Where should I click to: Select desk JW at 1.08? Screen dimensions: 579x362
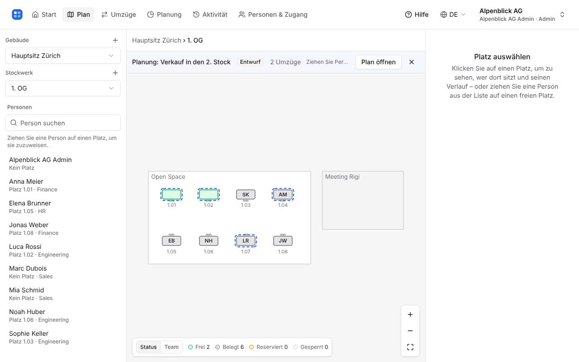(x=283, y=241)
